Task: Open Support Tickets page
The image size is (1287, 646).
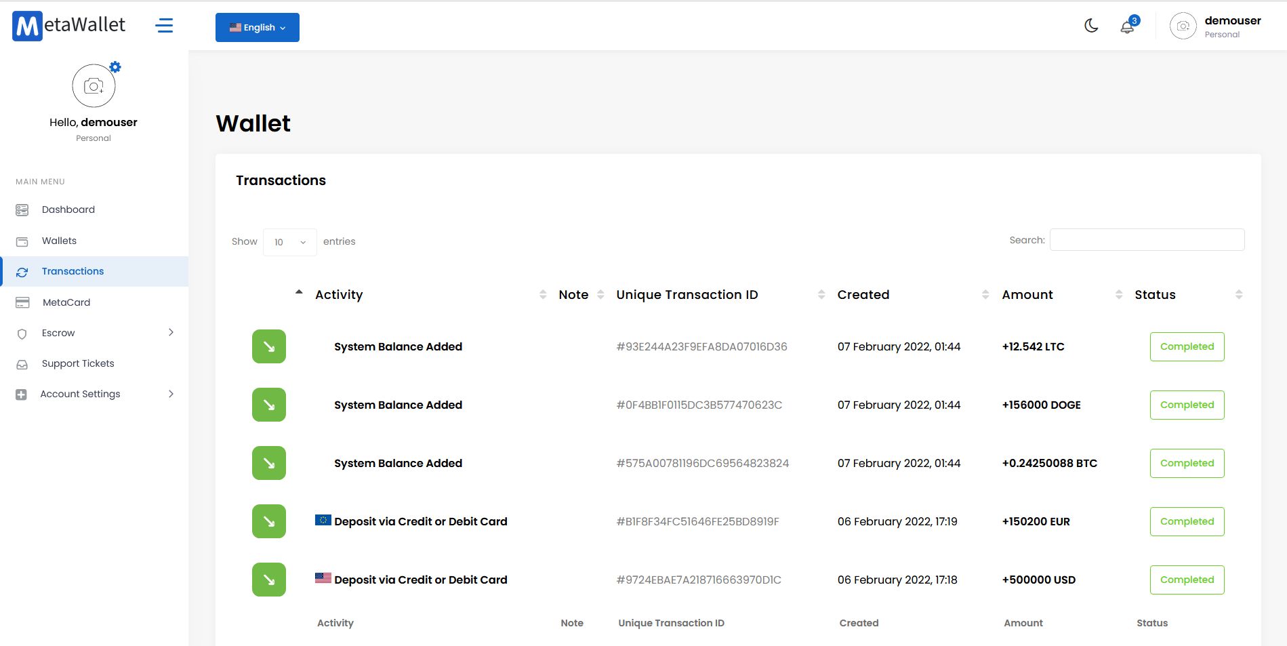Action: point(77,363)
